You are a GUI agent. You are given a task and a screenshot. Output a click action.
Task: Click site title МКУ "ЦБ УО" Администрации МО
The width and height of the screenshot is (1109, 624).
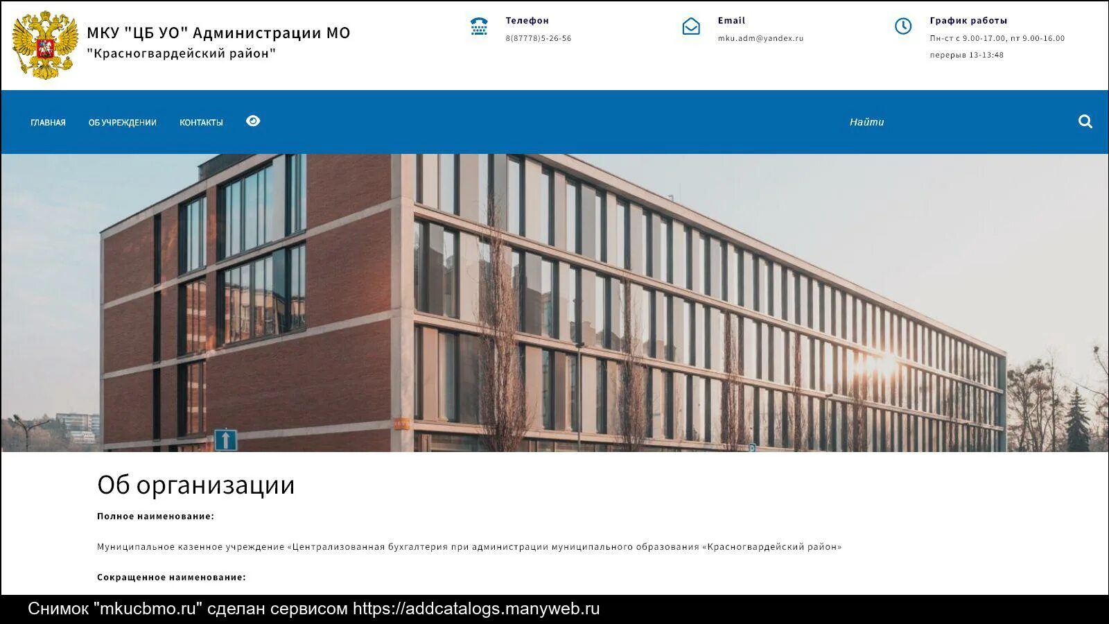click(x=218, y=33)
